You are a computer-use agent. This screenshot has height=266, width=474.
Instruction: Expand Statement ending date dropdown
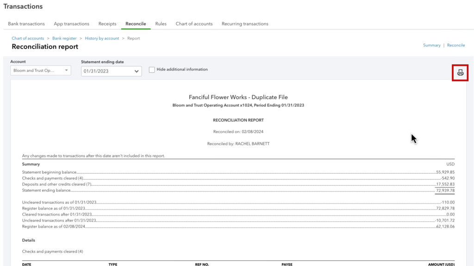111,71
